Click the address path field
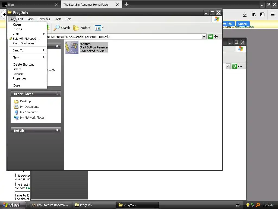Viewport: 278px width, 209px height. click(x=124, y=37)
